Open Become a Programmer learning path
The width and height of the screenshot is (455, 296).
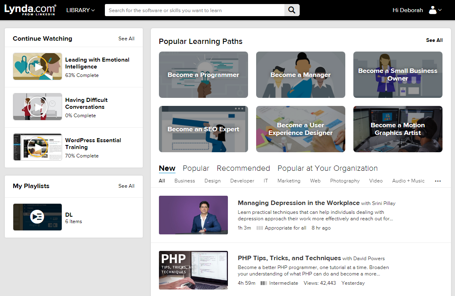coord(203,75)
